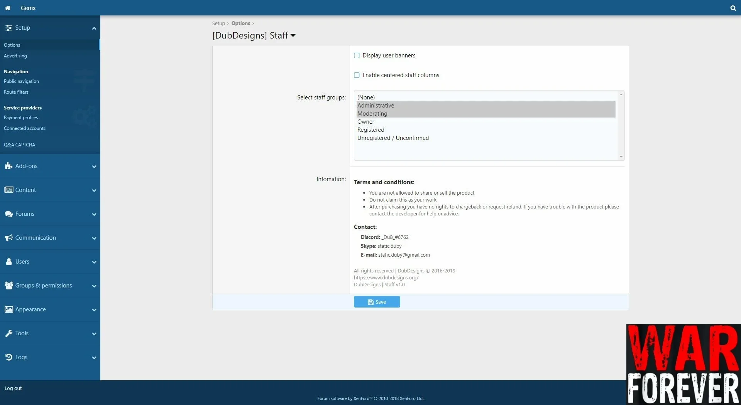Viewport: 741px width, 405px height.
Task: Click Options in the breadcrumb
Action: point(241,24)
